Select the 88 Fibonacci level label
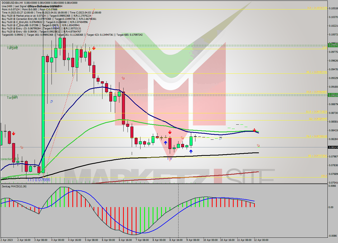Image resolution: width=338 pixels, height=243 pixels. pyautogui.click(x=318, y=156)
